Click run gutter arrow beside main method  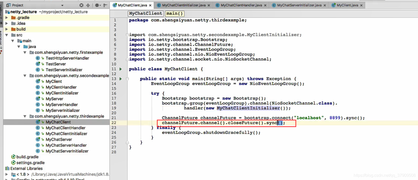point(121,79)
